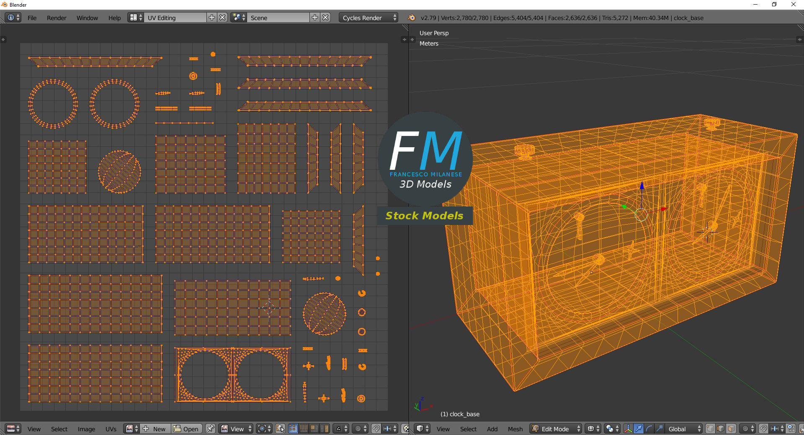The height and width of the screenshot is (435, 804).
Task: Open the 3D view View menu
Action: pyautogui.click(x=443, y=429)
